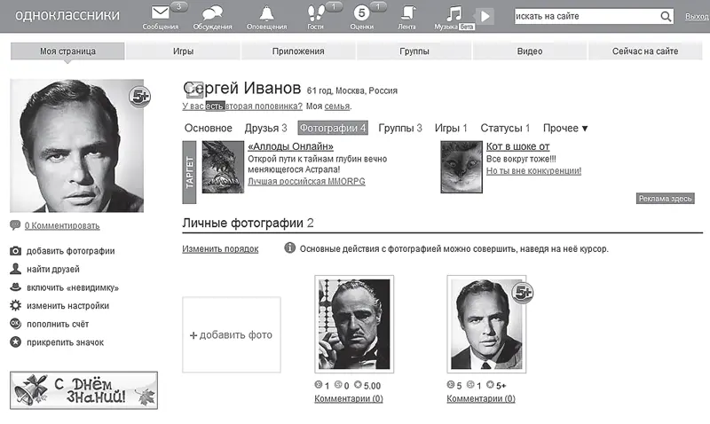Click Комментарии (0) under first photo

tap(348, 398)
